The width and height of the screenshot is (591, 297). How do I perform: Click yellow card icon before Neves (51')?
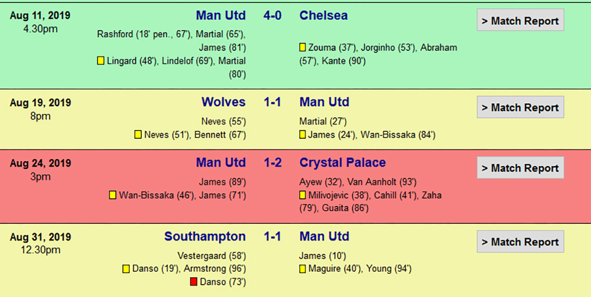139,135
